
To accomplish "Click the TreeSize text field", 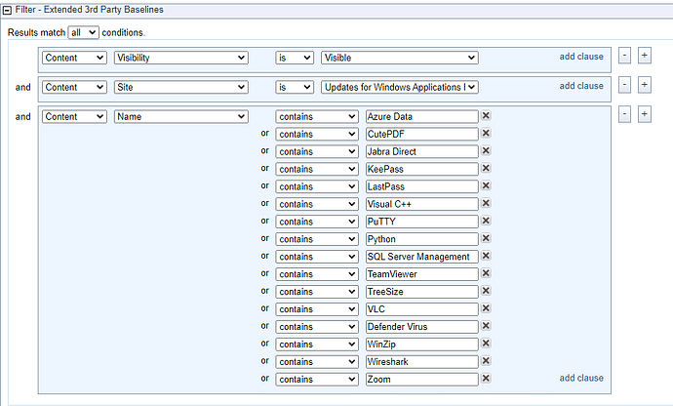I will (422, 292).
